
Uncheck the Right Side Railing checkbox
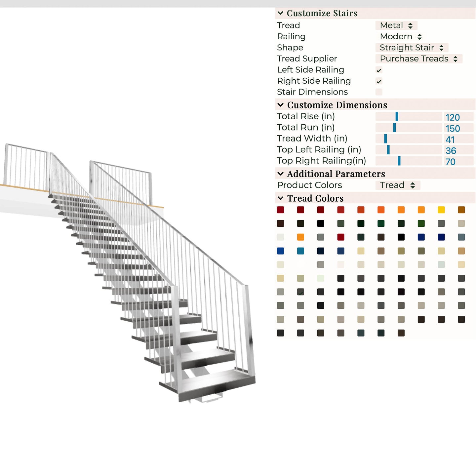coord(379,81)
